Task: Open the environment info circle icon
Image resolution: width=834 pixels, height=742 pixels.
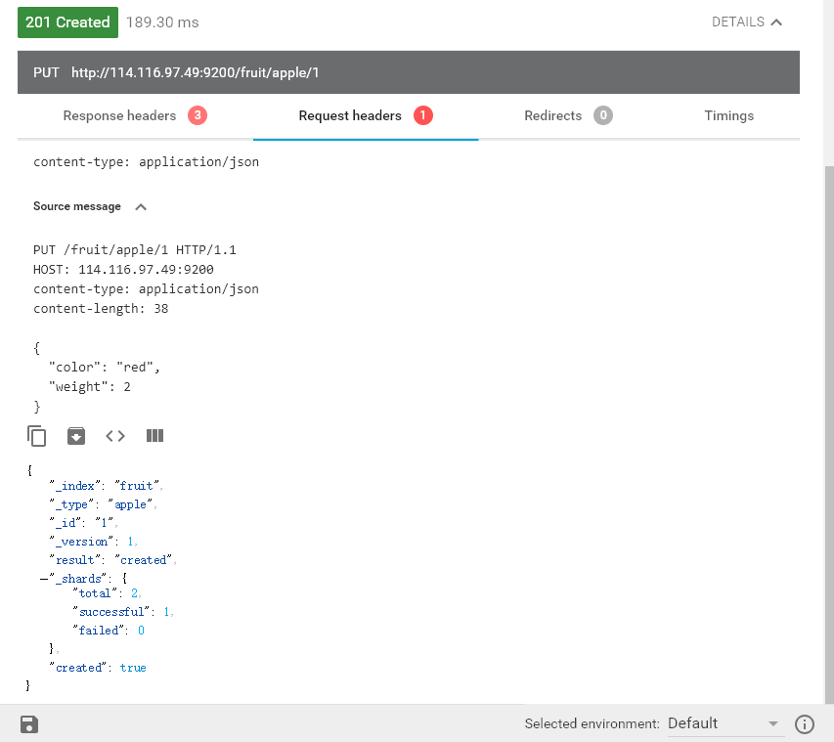Action: point(805,724)
